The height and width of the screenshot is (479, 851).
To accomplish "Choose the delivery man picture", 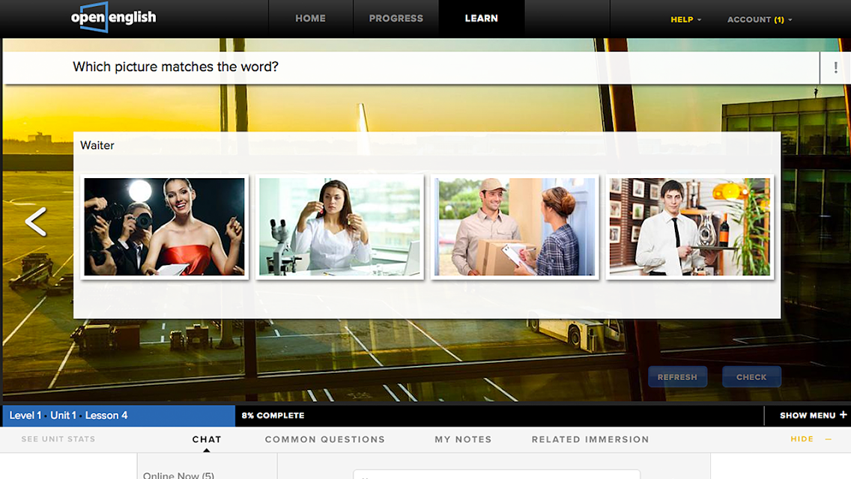I will click(x=515, y=227).
